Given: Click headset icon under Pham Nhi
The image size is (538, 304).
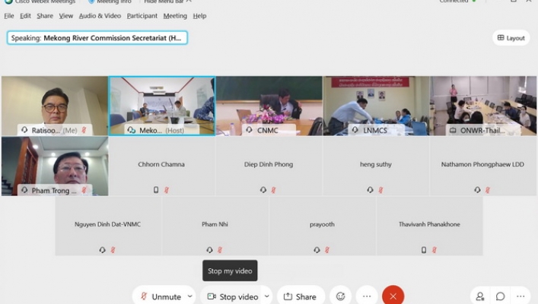Looking at the screenshot, I should point(209,250).
